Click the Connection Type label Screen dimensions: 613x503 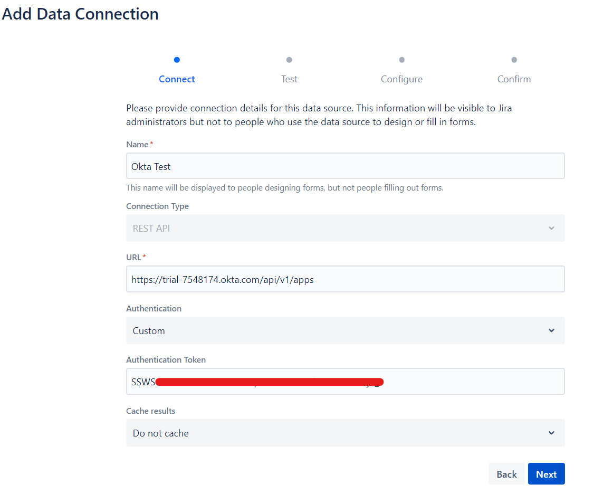point(158,206)
